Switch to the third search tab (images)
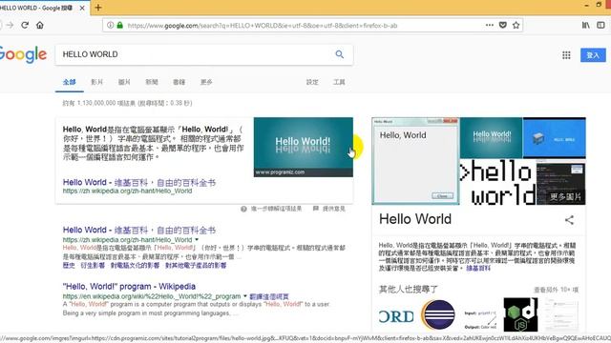Viewport: 611px width, 343px height. 124,82
